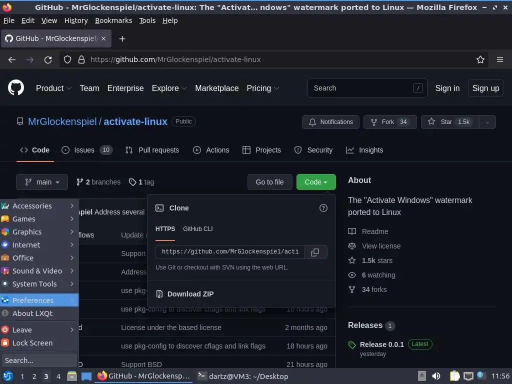Switch to the Issues tab

(x=87, y=150)
